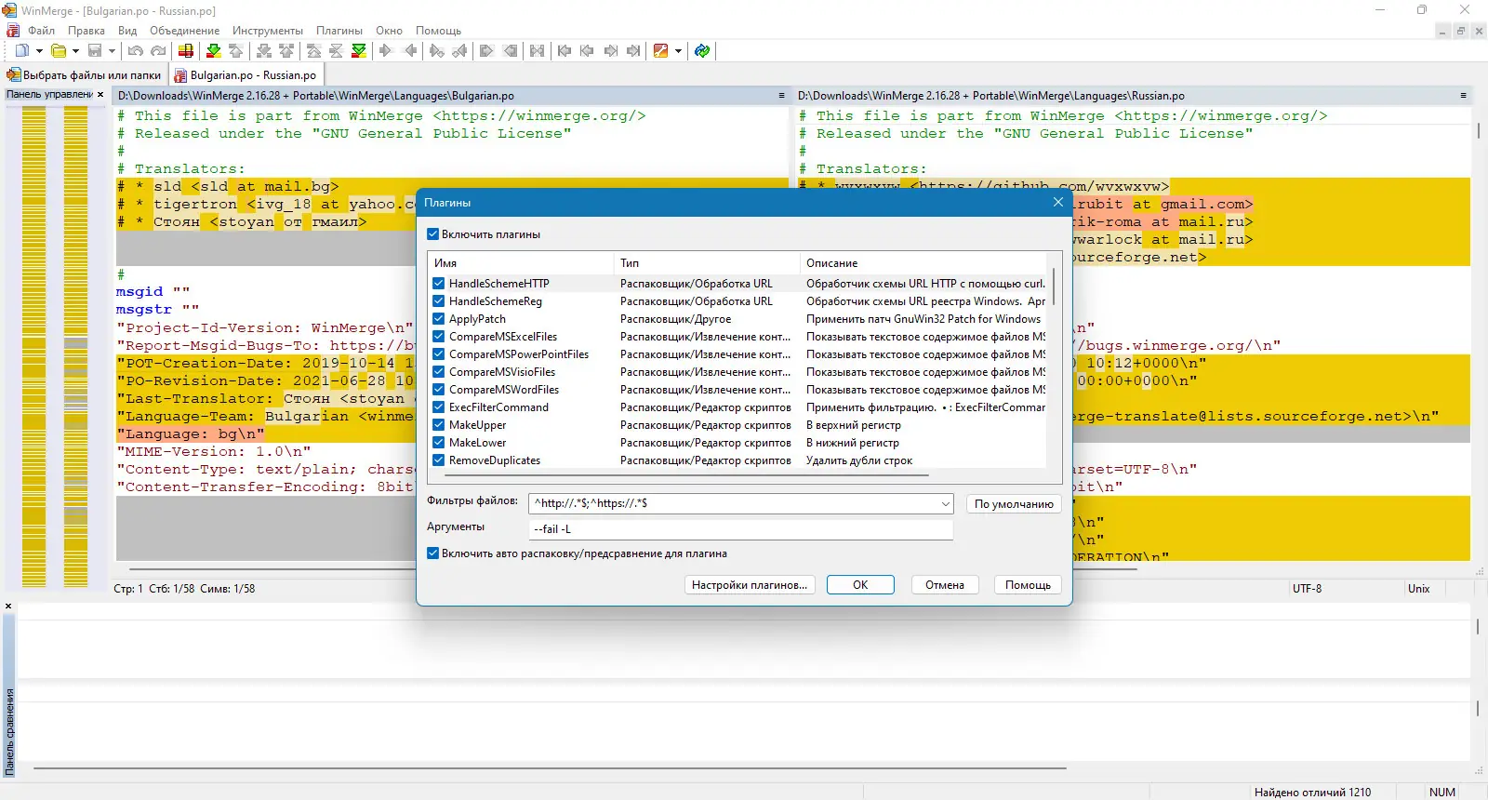The height and width of the screenshot is (800, 1488).
Task: Jump to the next difference
Action: click(213, 51)
